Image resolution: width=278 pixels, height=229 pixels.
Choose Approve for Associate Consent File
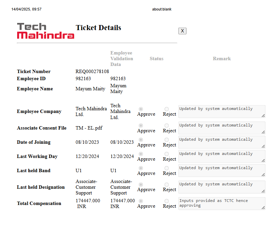[141, 125]
